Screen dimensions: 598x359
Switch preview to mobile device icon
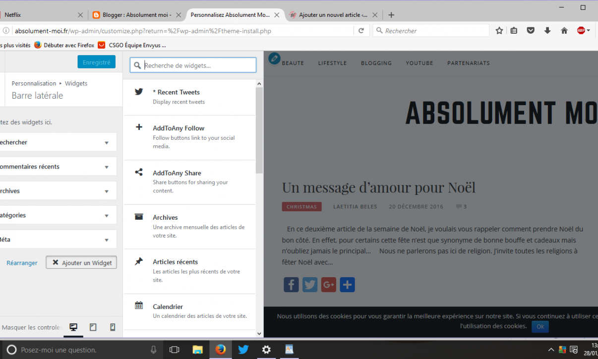point(113,327)
